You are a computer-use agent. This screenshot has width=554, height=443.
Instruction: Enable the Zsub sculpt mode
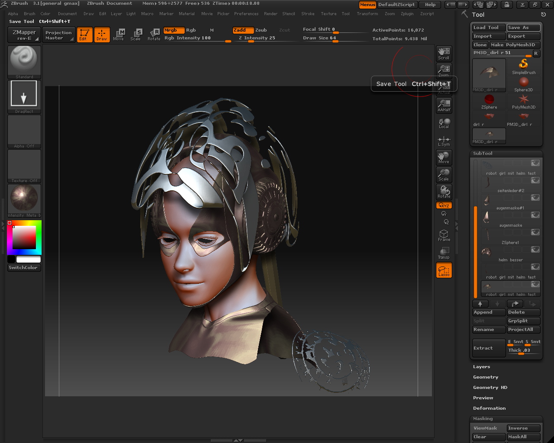[x=261, y=30]
